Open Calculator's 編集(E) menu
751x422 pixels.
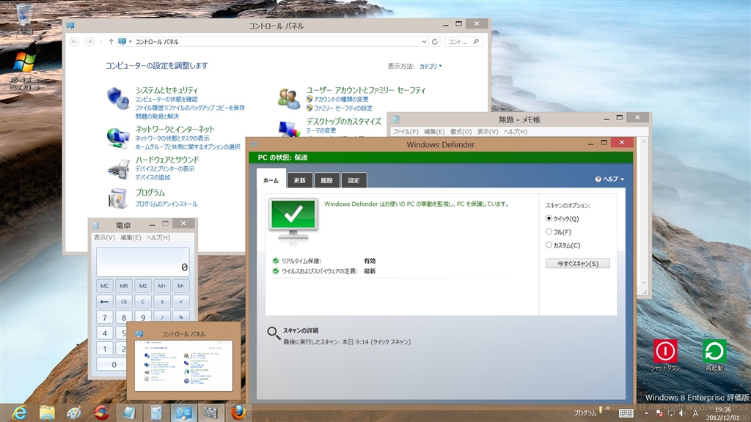[x=131, y=237]
